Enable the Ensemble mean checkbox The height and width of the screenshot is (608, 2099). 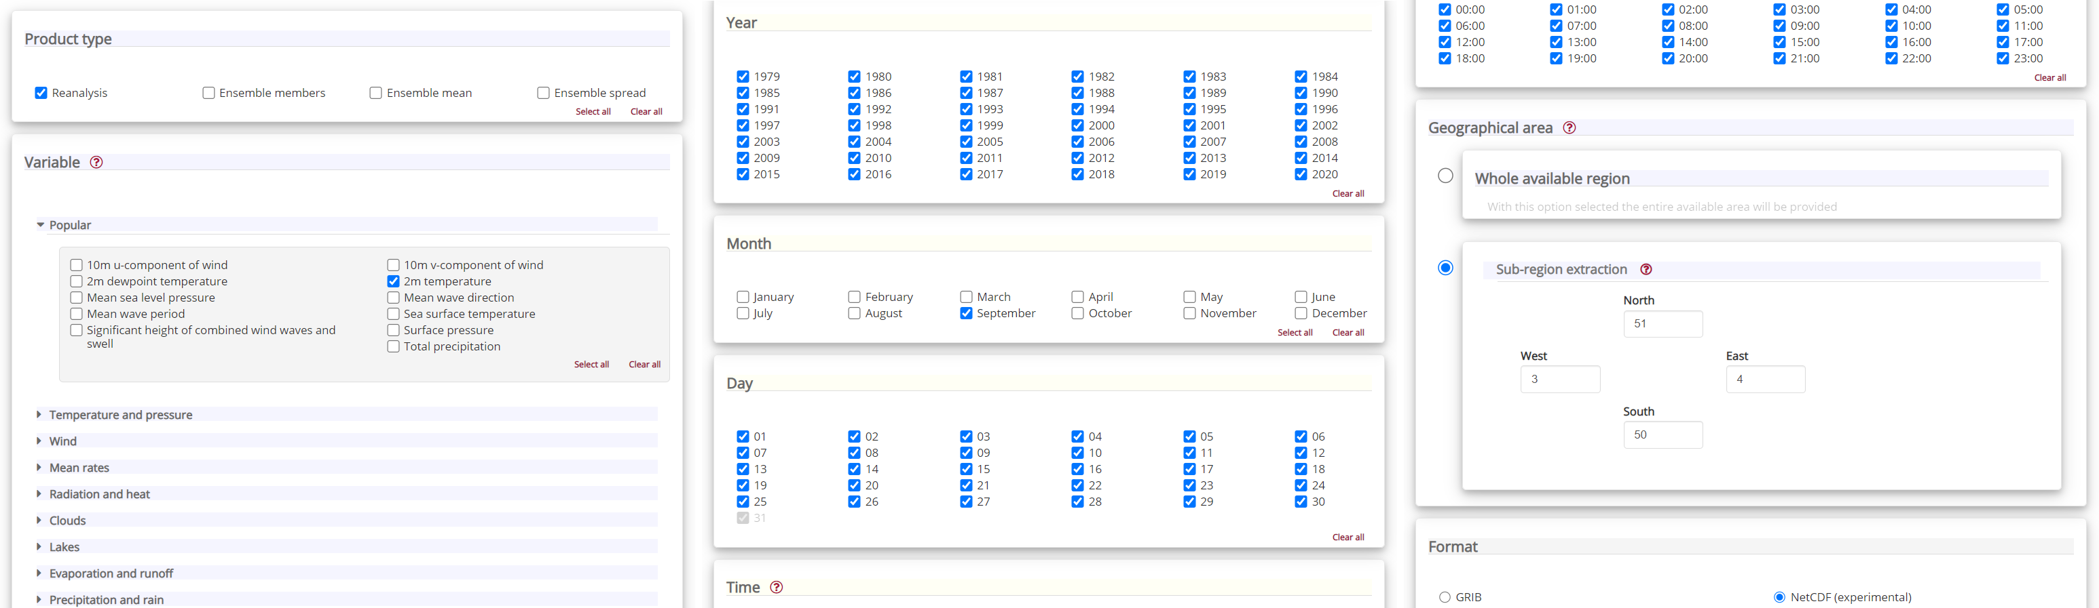pos(375,93)
